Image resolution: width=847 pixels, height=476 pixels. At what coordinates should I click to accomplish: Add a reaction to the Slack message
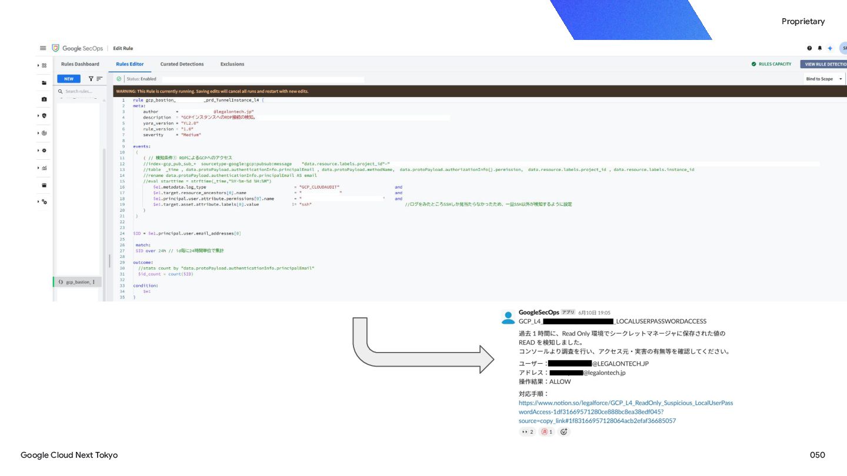tap(563, 432)
